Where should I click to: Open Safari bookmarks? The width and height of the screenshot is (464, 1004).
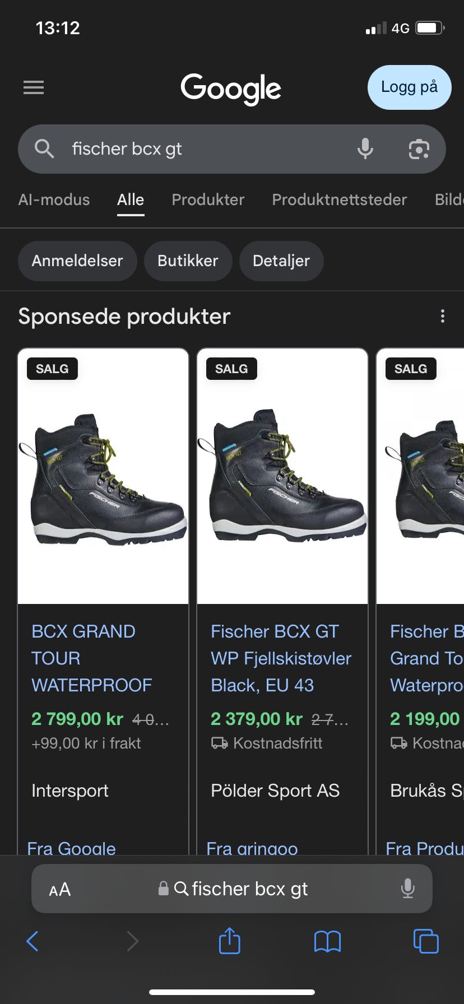(327, 941)
